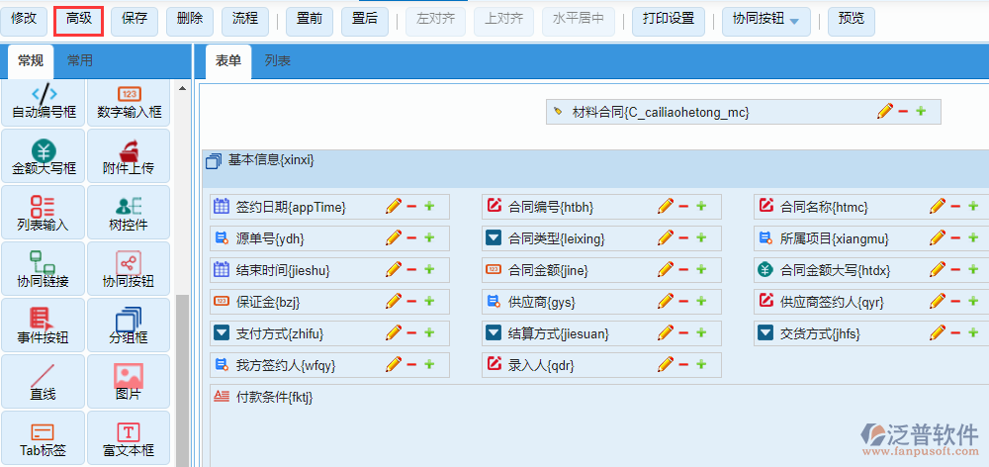Edit the 合同编号 field with pencil icon
989x467 pixels.
666,206
